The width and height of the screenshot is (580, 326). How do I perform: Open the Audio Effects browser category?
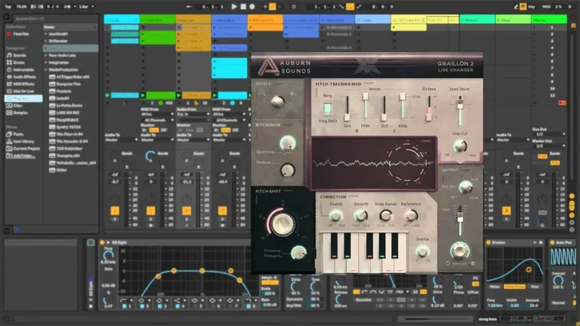pyautogui.click(x=19, y=77)
